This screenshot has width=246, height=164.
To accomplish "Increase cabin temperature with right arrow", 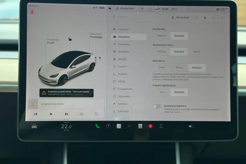I will point(75,126).
